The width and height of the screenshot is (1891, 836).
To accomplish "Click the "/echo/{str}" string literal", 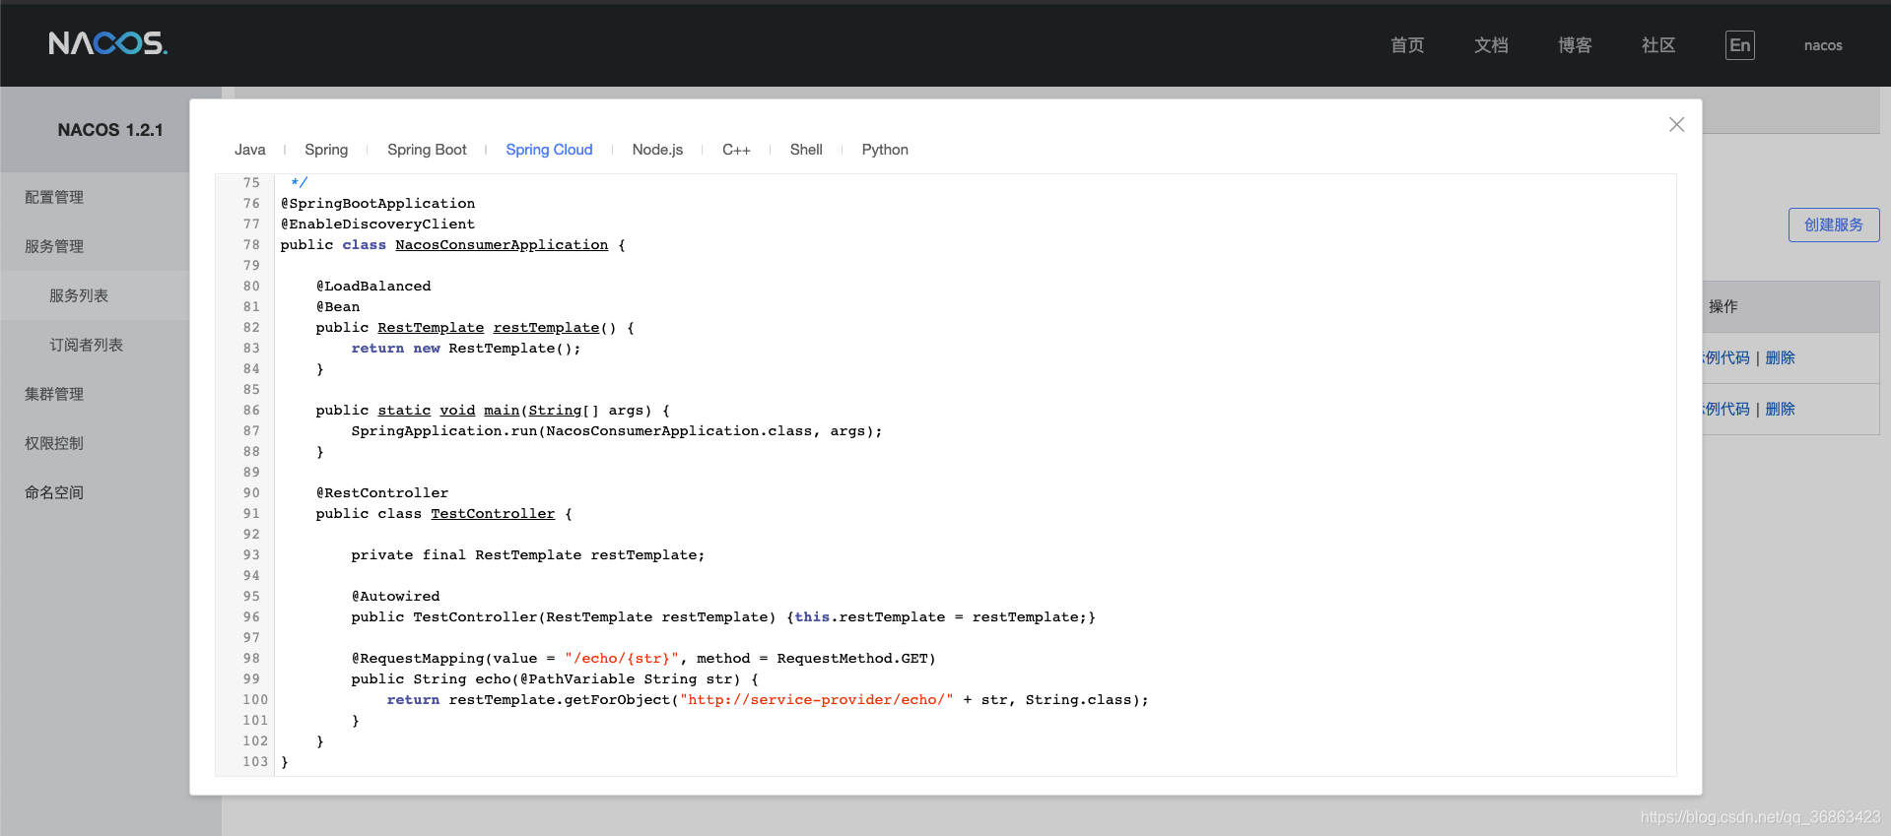I will click(622, 658).
